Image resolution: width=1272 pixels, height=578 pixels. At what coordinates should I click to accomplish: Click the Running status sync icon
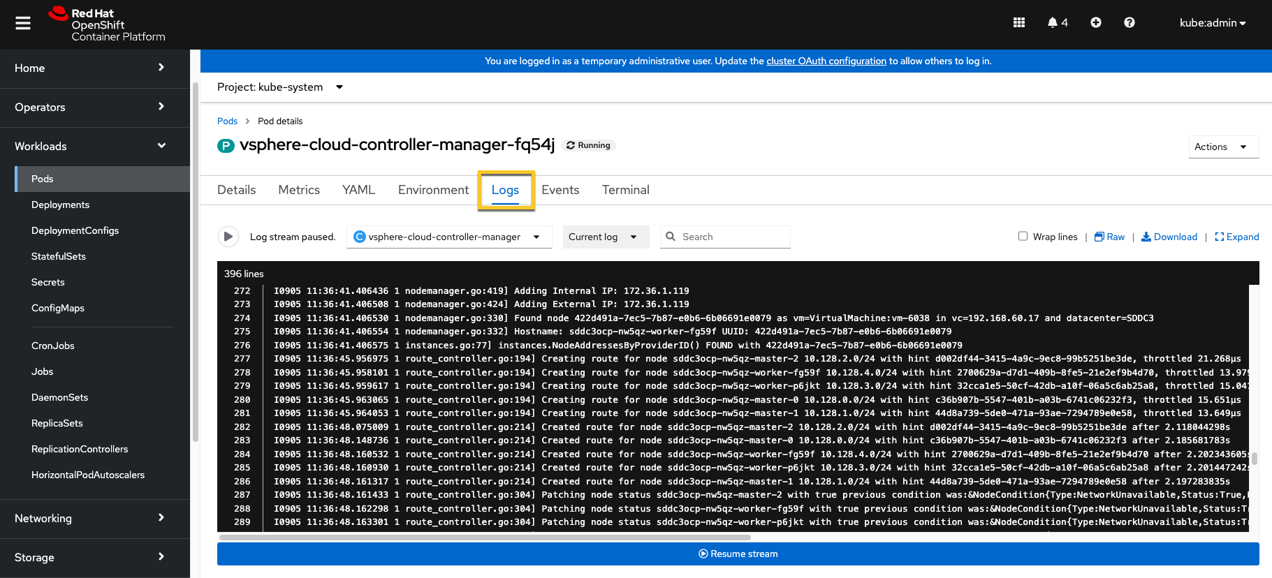coord(571,145)
